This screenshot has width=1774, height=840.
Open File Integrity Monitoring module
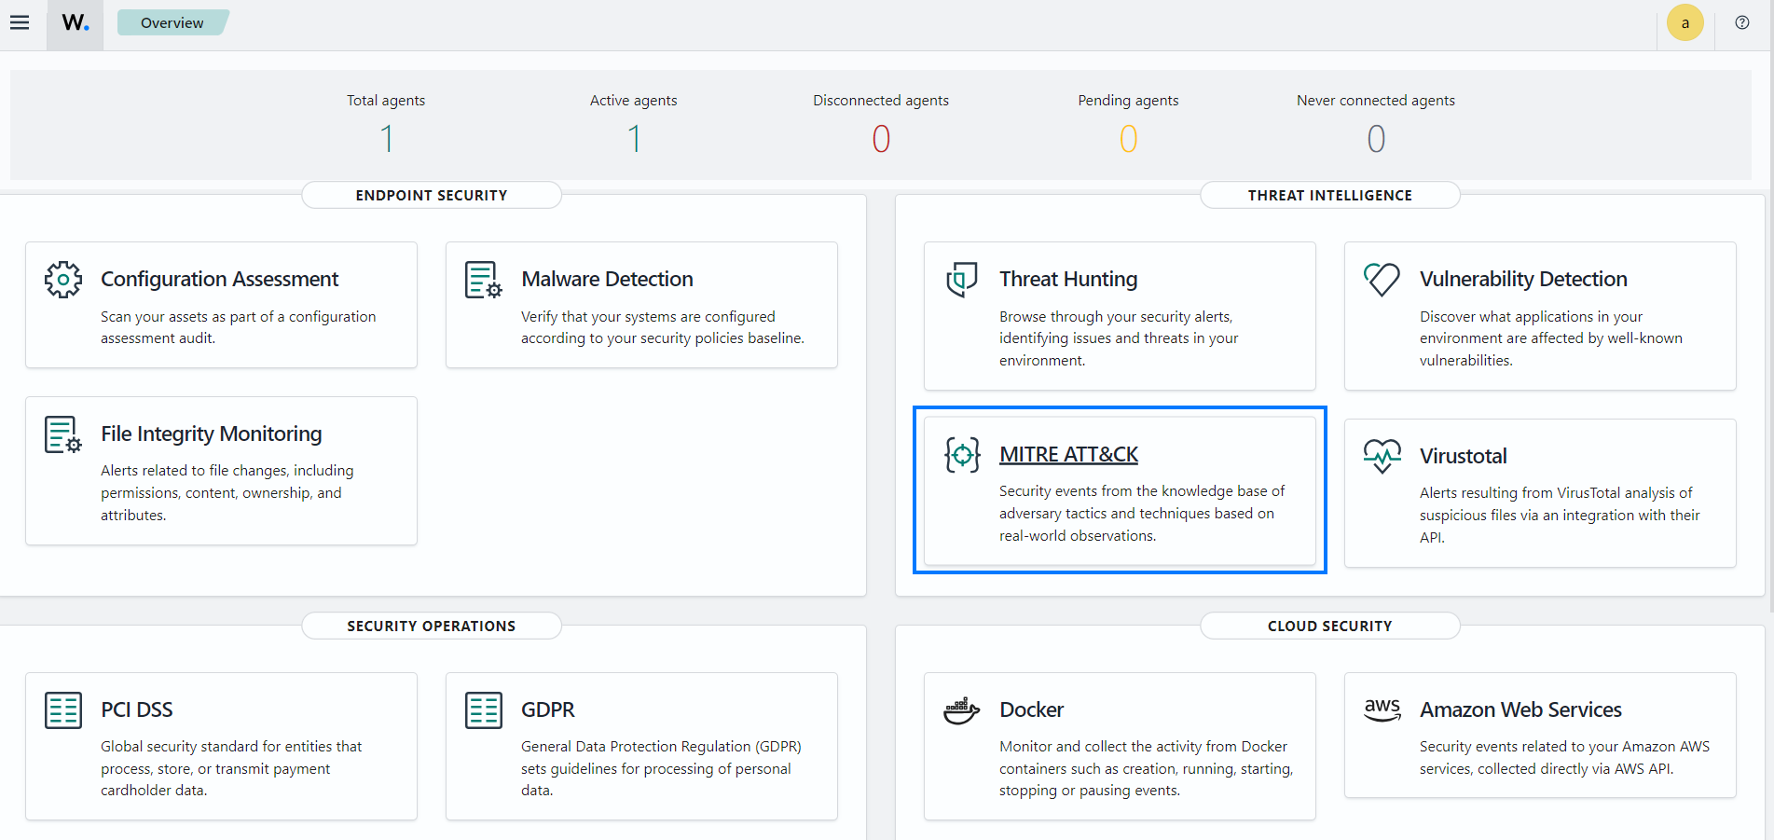(211, 434)
